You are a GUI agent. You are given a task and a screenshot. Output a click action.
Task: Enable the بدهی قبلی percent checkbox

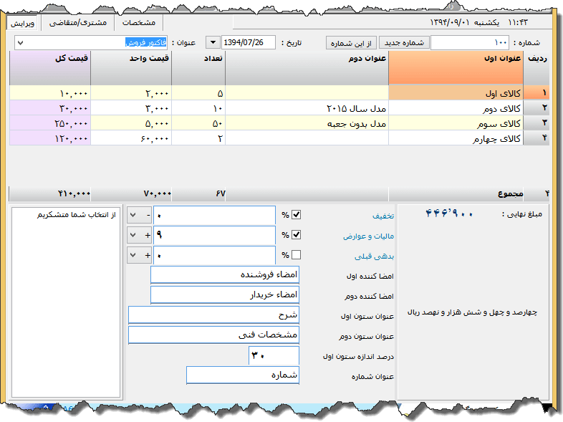[297, 255]
